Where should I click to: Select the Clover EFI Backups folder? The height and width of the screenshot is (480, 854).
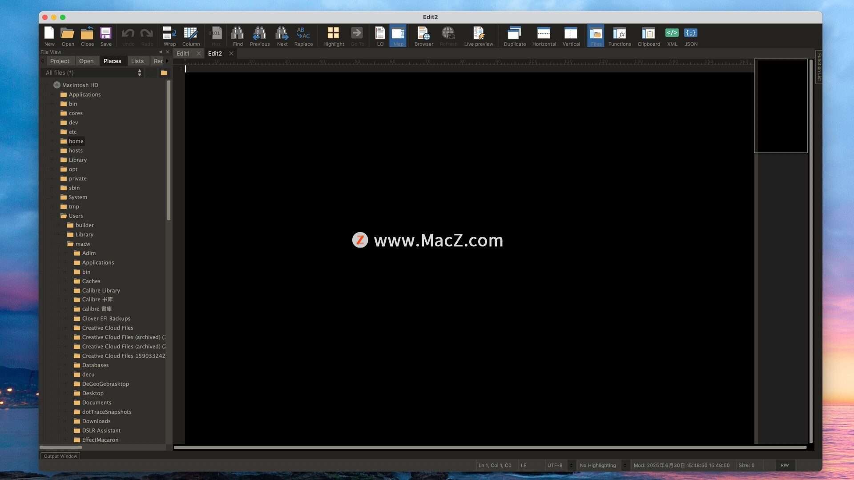(106, 319)
